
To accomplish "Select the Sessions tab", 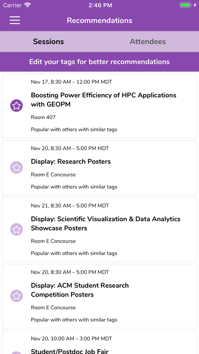I will click(48, 42).
